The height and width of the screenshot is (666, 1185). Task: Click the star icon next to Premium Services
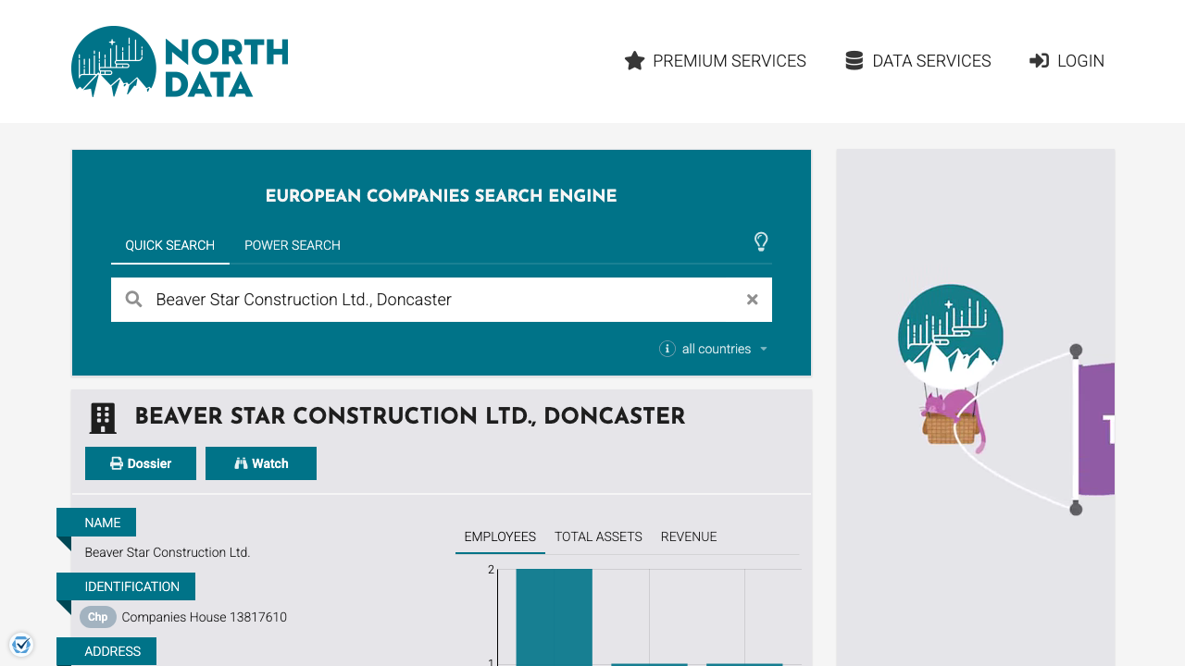tap(633, 60)
